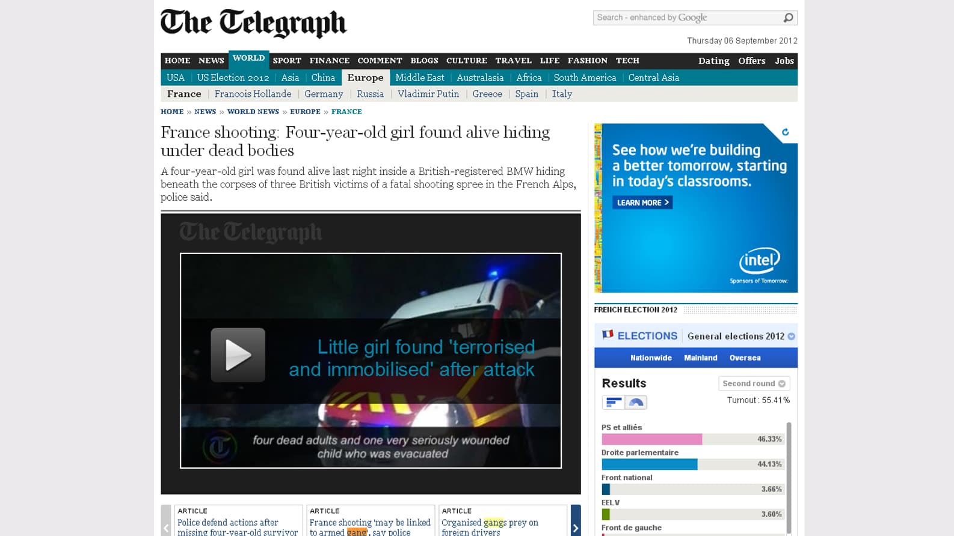Screen dimensions: 954x536
Task: Select the Oversea results tab
Action: point(745,358)
